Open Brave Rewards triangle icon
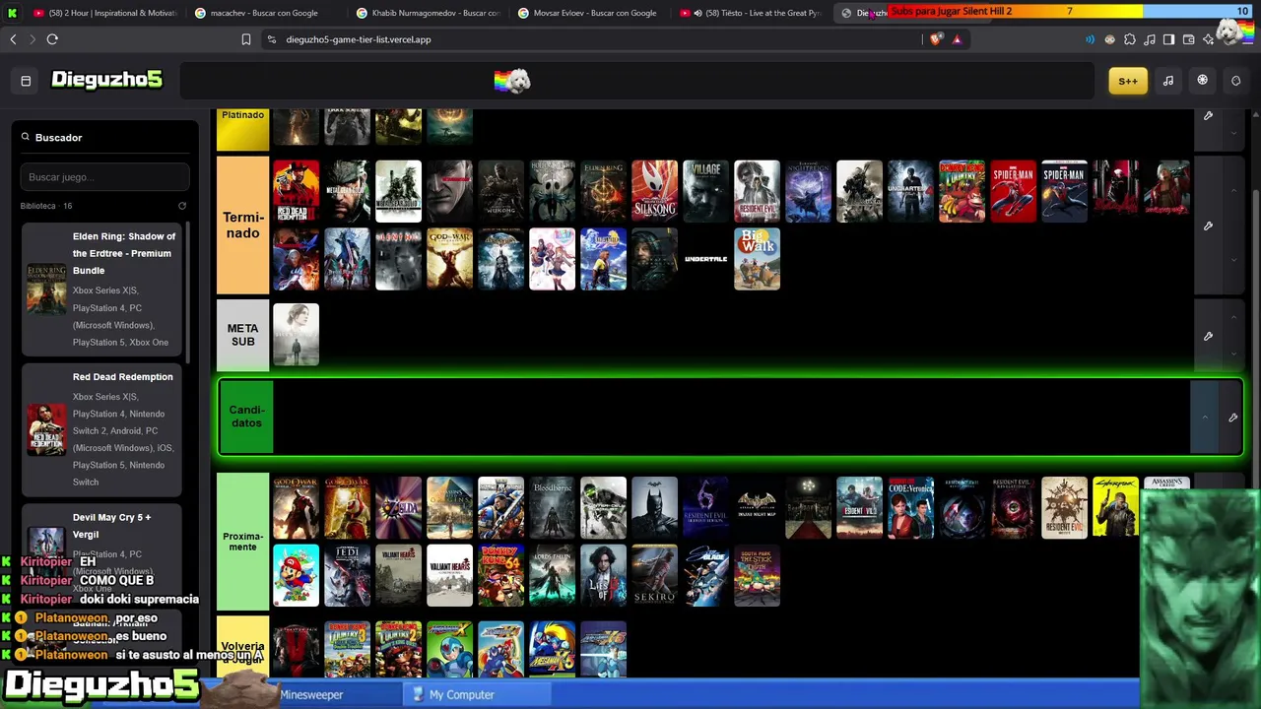This screenshot has height=709, width=1261. (x=957, y=39)
